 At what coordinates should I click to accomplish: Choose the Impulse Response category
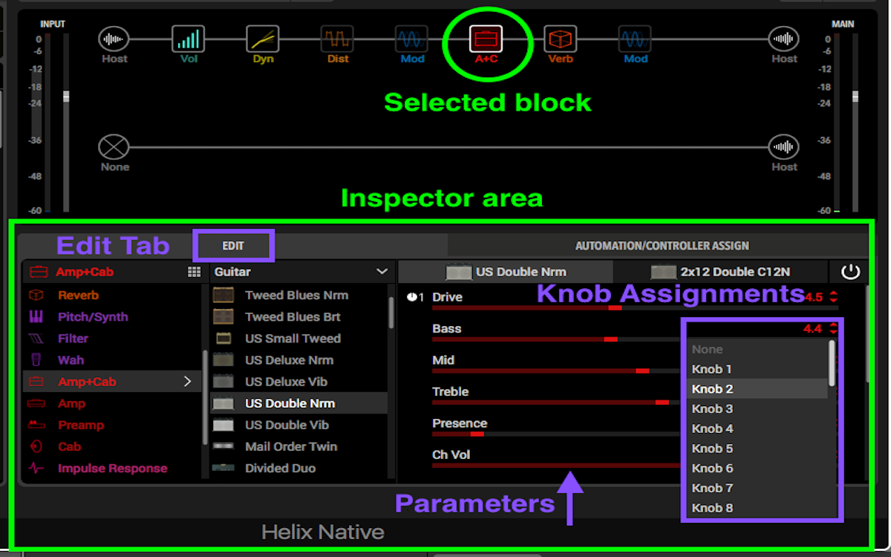coord(112,469)
